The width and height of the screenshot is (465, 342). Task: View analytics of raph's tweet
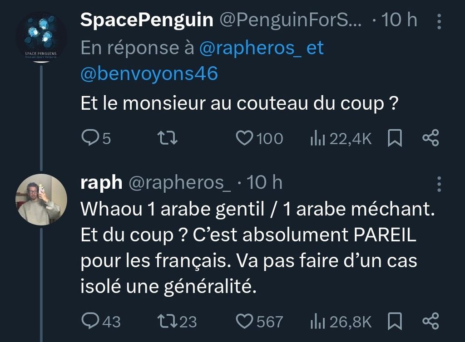click(316, 321)
